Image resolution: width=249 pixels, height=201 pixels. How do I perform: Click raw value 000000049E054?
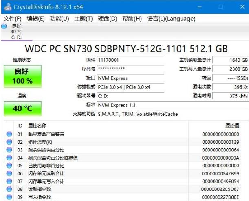coord(220,182)
